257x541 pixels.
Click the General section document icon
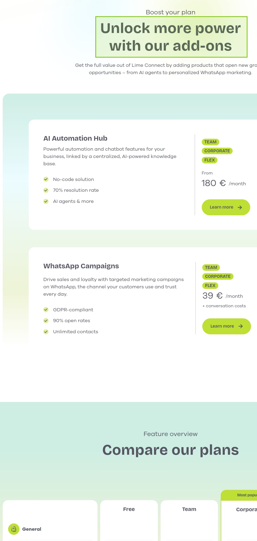(x=14, y=529)
